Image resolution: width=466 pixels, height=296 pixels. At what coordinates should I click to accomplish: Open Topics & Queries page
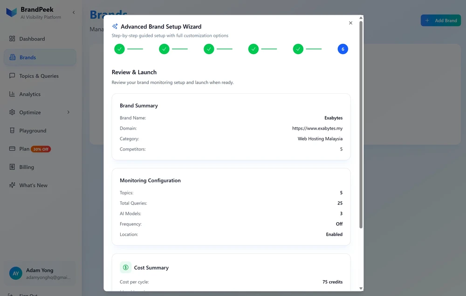tap(40, 76)
